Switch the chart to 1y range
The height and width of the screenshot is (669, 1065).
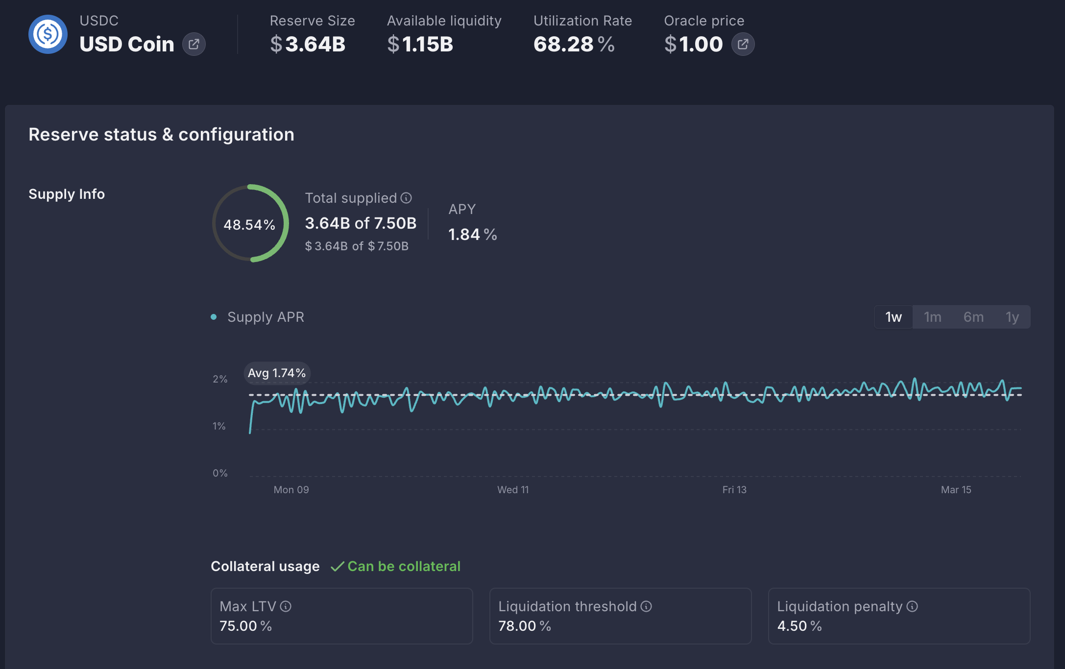coord(1012,317)
